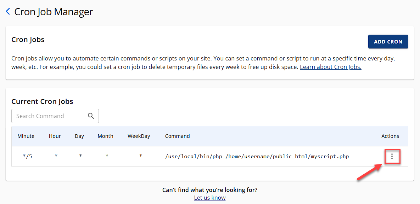This screenshot has height=204, width=420.
Task: Focus the Search Command input field
Action: coord(50,116)
